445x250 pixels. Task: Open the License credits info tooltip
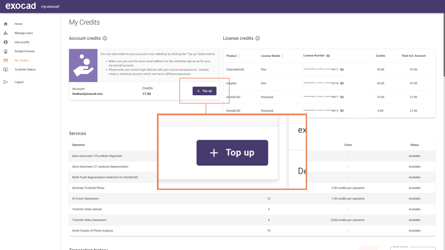(x=258, y=38)
